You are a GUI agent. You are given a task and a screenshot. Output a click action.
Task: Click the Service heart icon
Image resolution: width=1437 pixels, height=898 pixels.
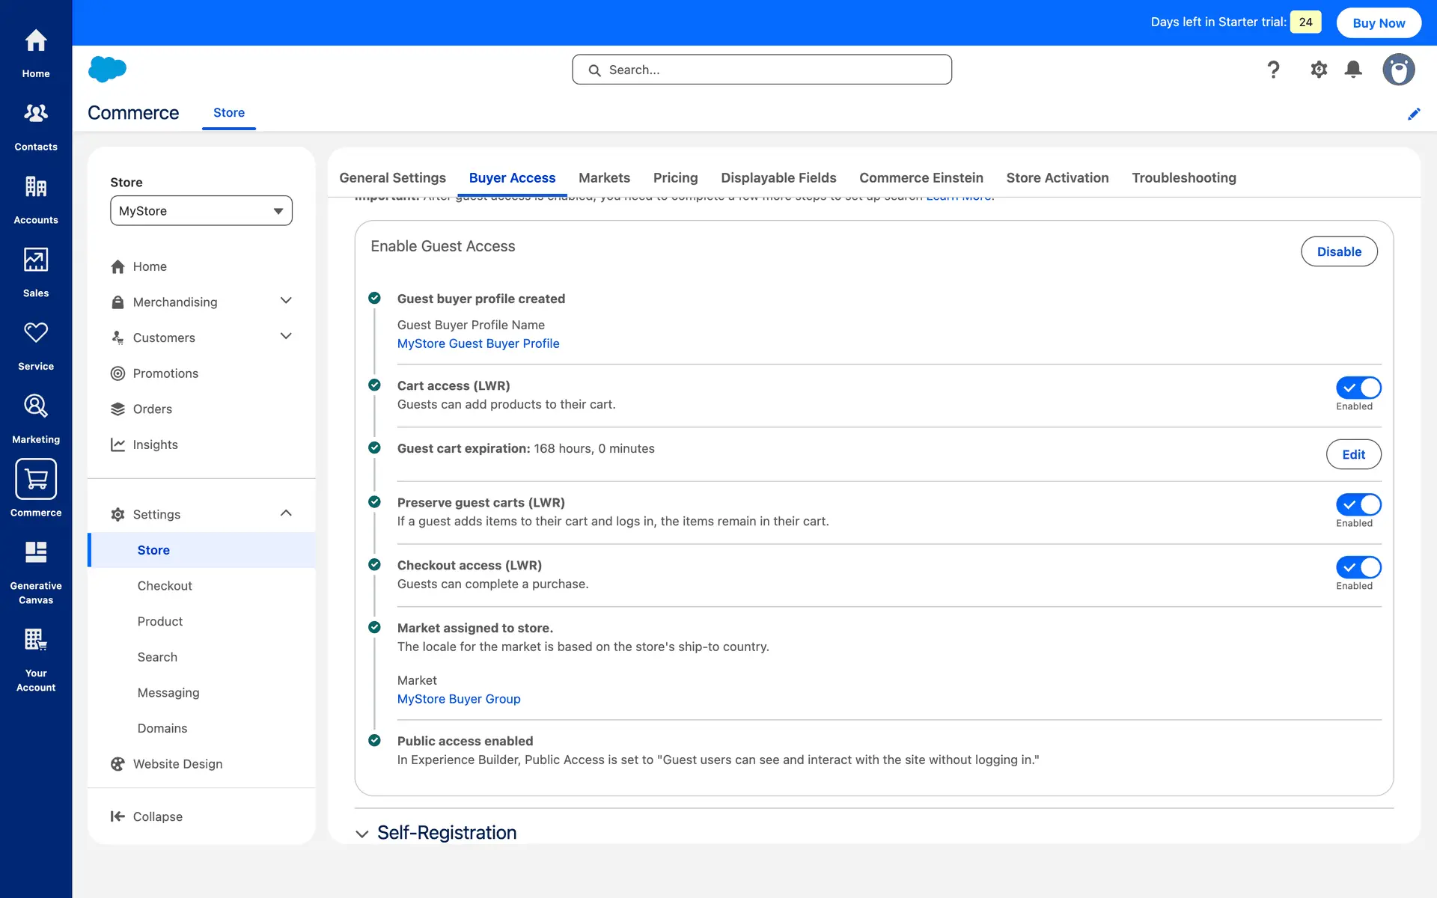coord(35,333)
